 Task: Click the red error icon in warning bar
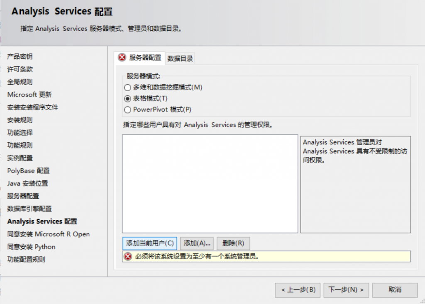point(128,256)
